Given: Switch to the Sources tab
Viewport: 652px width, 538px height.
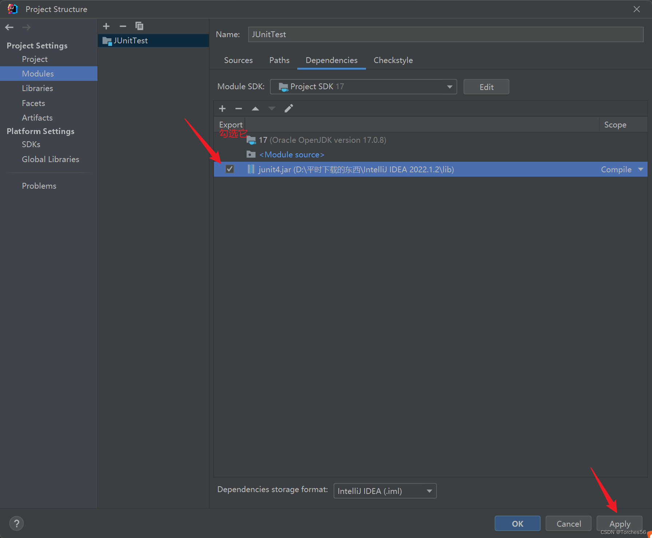Looking at the screenshot, I should pos(238,60).
